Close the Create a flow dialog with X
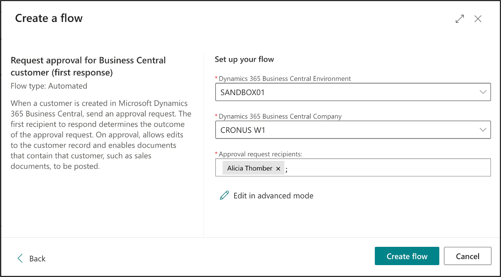 478,19
